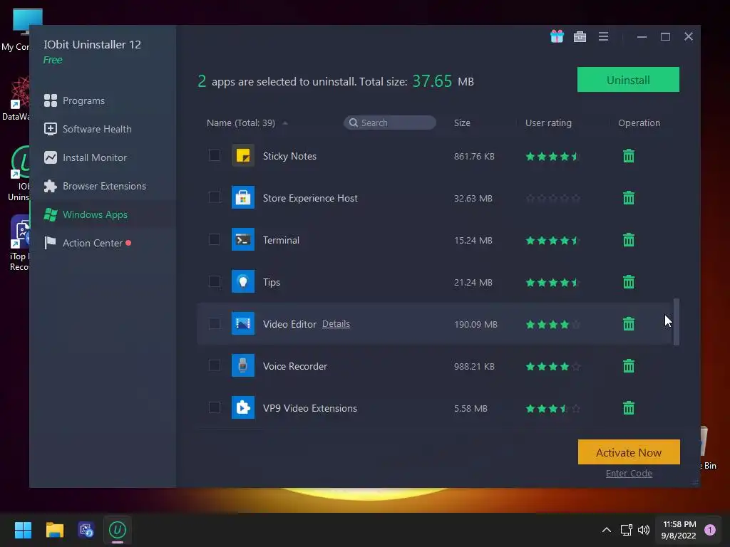Viewport: 730px width, 547px height.
Task: Click the apps list vertical scrollbar
Action: (x=676, y=322)
